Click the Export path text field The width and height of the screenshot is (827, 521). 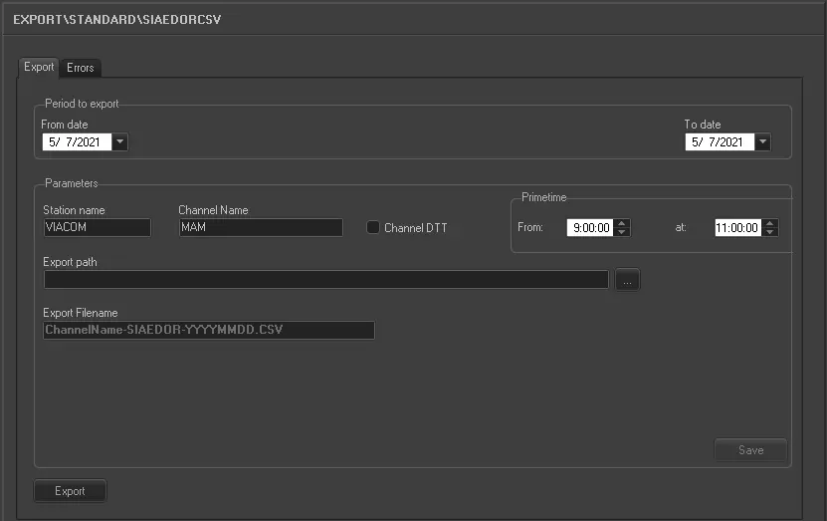tap(324, 280)
